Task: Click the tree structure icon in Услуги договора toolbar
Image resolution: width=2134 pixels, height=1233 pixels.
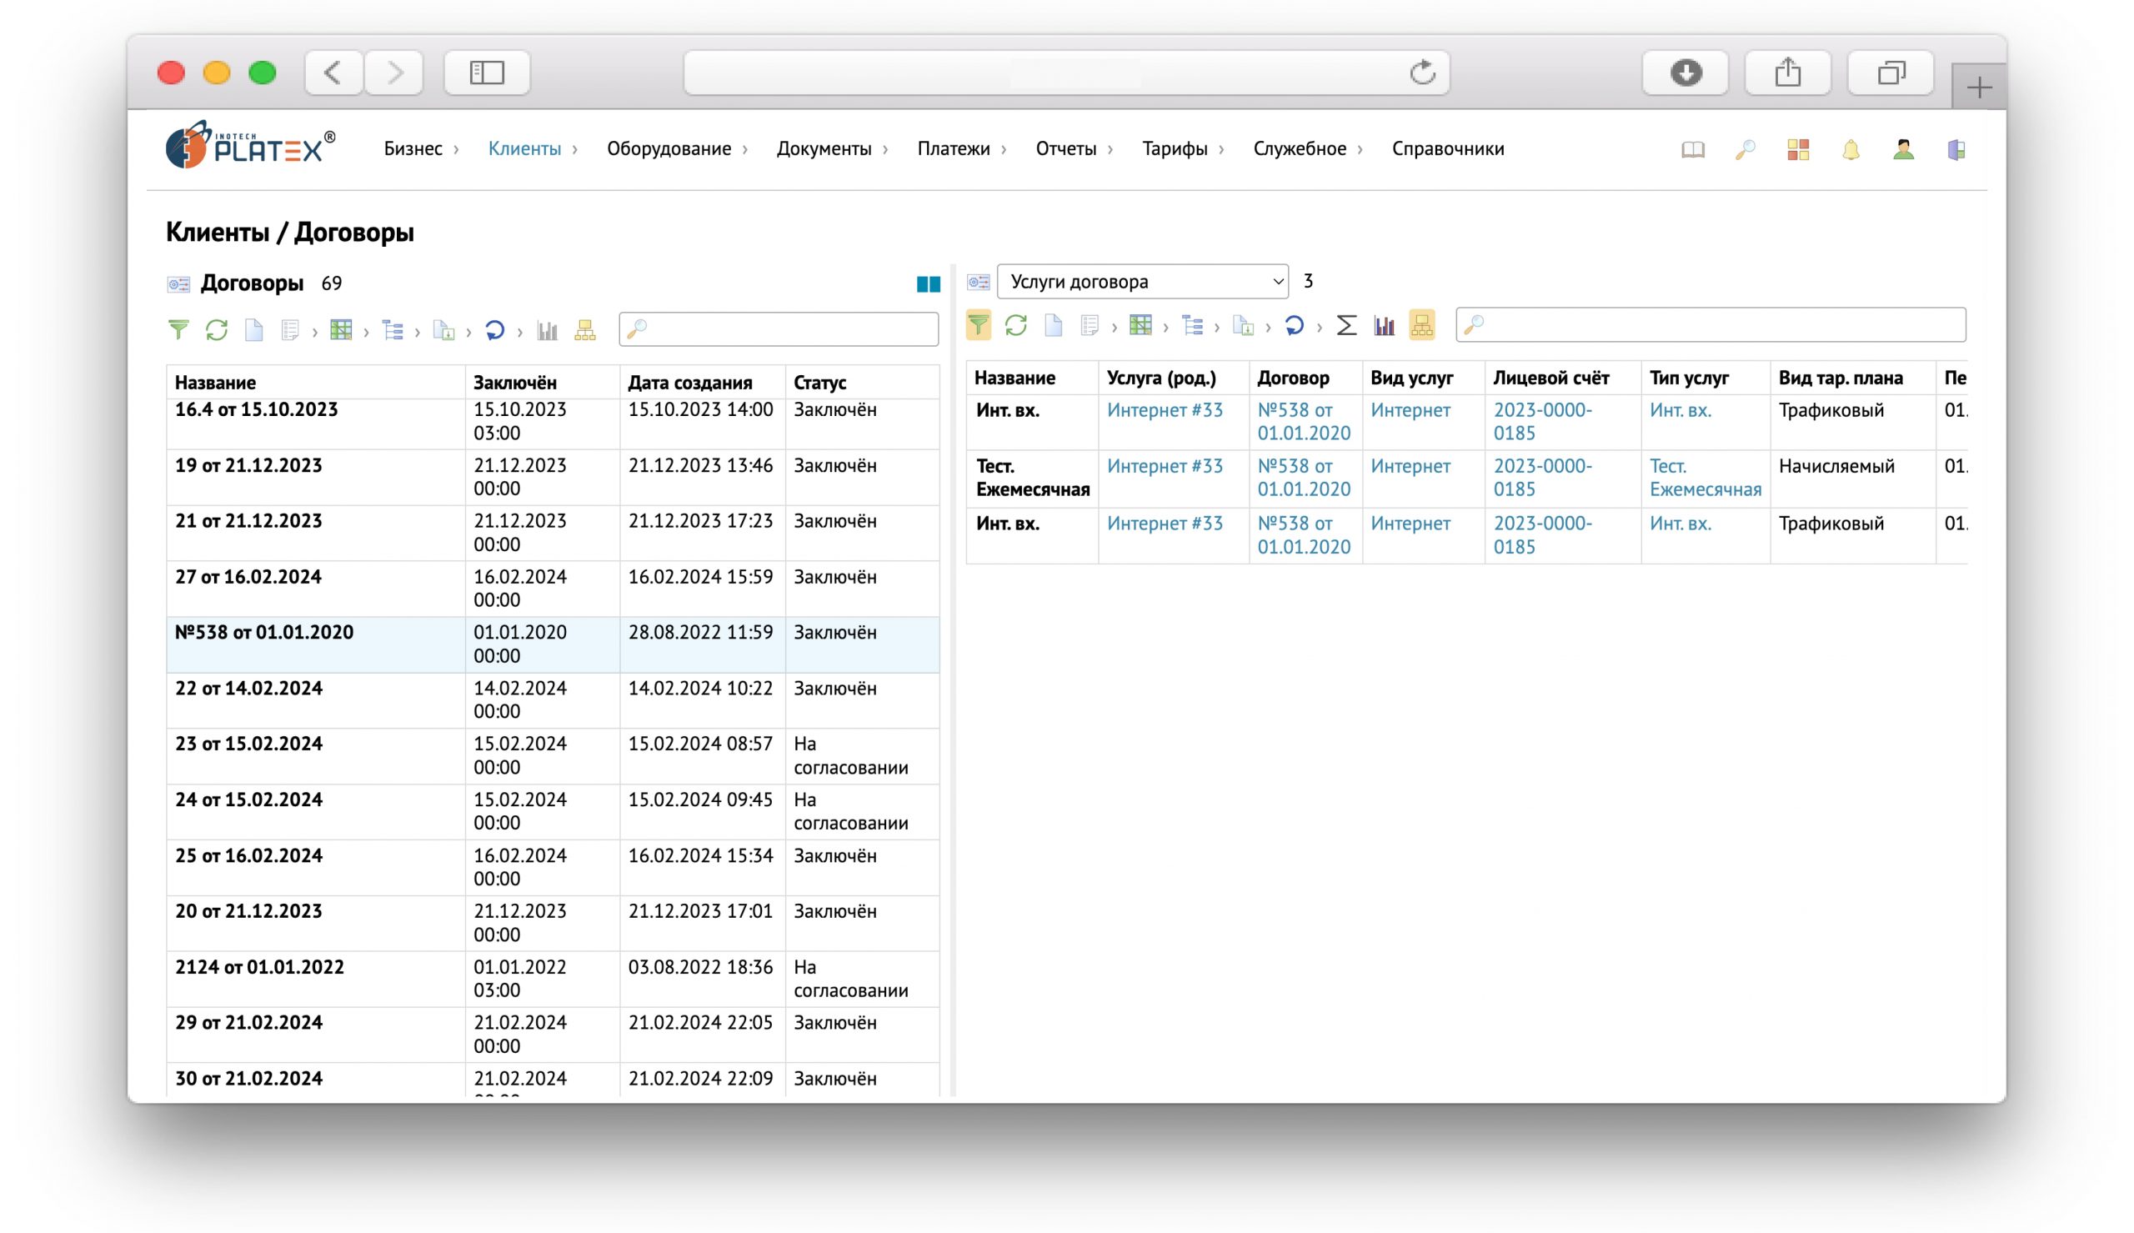Action: (x=1193, y=325)
